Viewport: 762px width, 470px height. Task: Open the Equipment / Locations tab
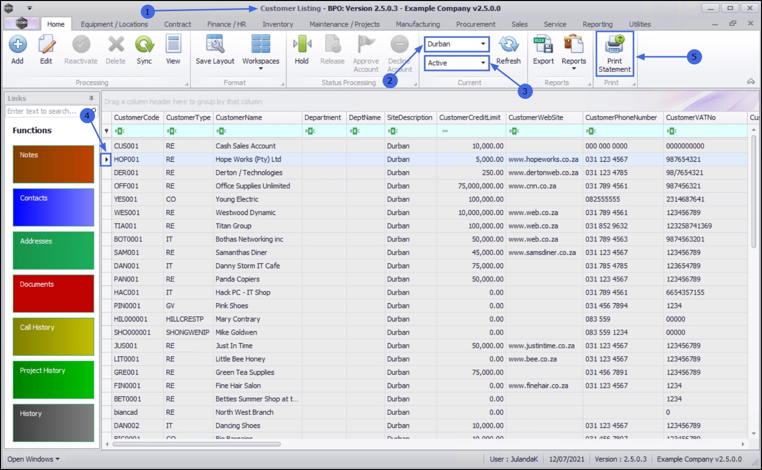[x=114, y=24]
